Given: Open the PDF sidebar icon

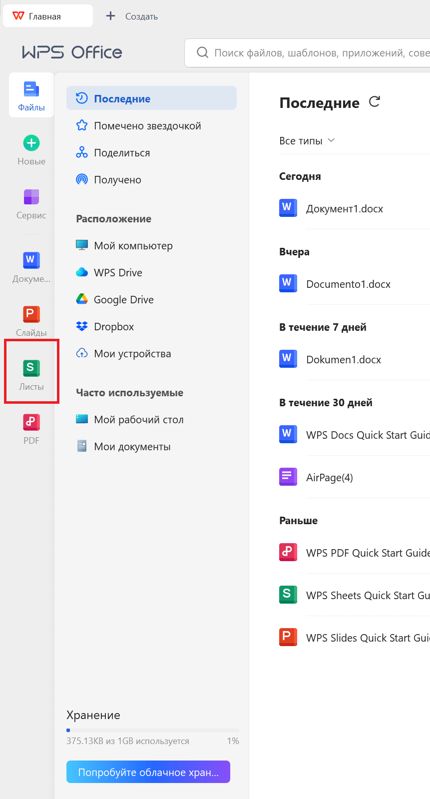Looking at the screenshot, I should point(31,422).
